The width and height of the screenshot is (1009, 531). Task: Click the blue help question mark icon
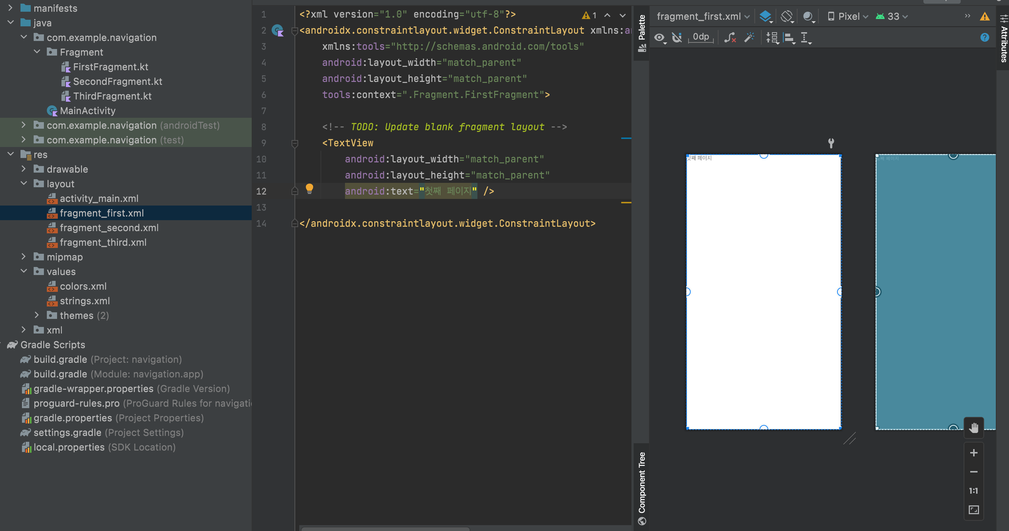tap(985, 38)
